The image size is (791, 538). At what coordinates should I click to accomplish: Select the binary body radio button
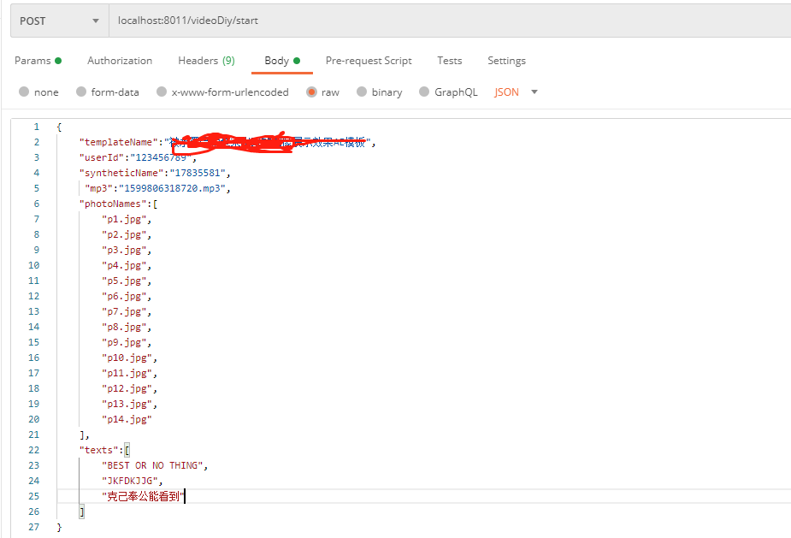362,92
